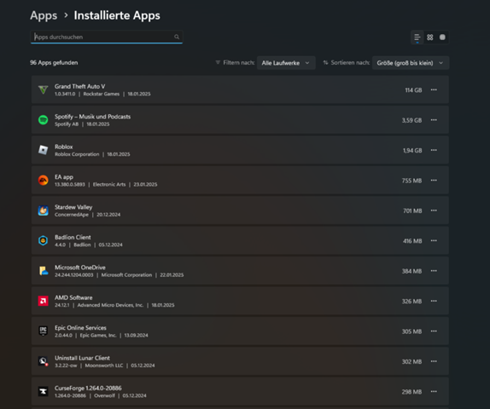Screen dimensions: 490x409
Task: Click the Epic Online Services icon
Action: point(44,331)
